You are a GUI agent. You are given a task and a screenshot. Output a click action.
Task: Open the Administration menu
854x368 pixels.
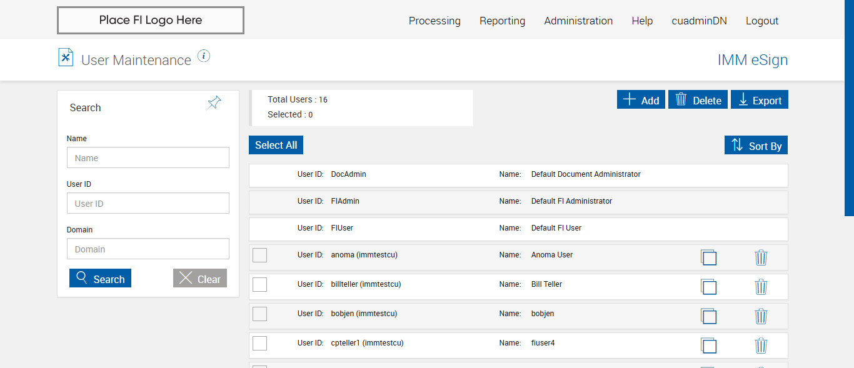[x=578, y=21]
